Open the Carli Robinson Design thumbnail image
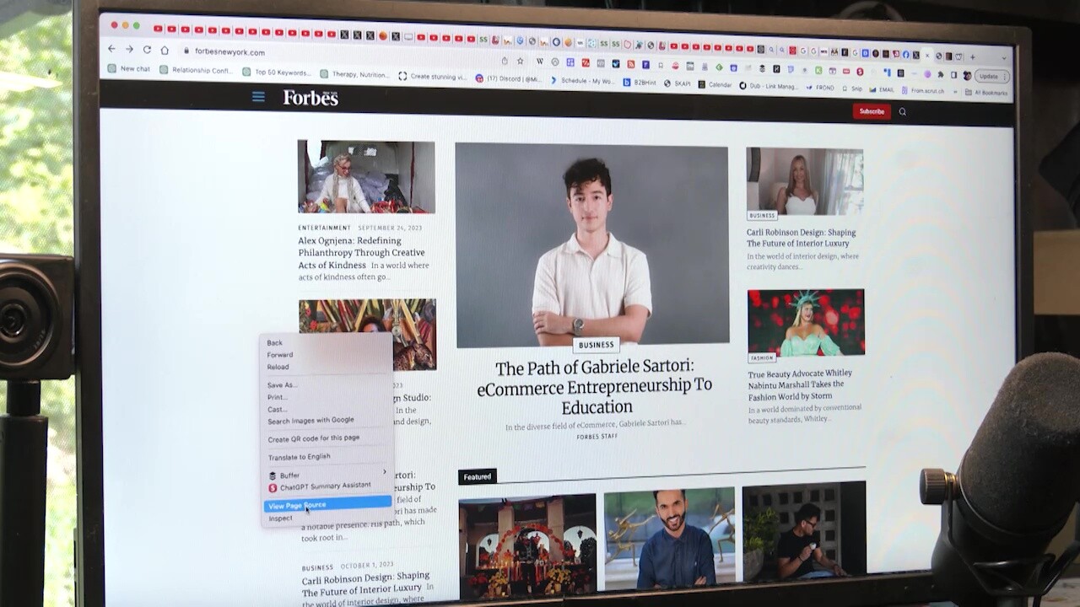Viewport: 1080px width, 607px height. [804, 181]
